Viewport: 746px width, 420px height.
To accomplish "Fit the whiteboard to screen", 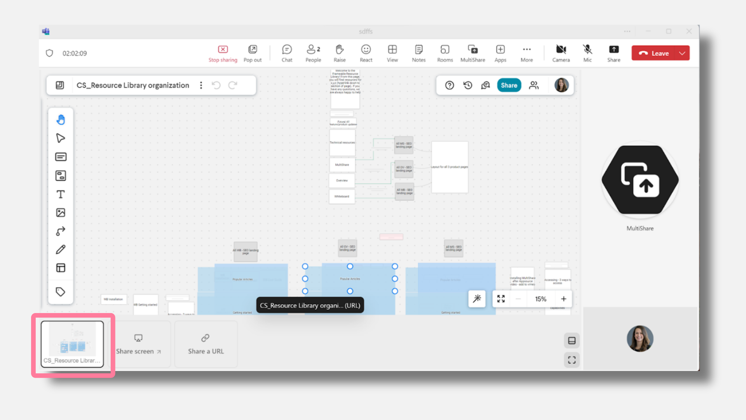I will coord(501,299).
